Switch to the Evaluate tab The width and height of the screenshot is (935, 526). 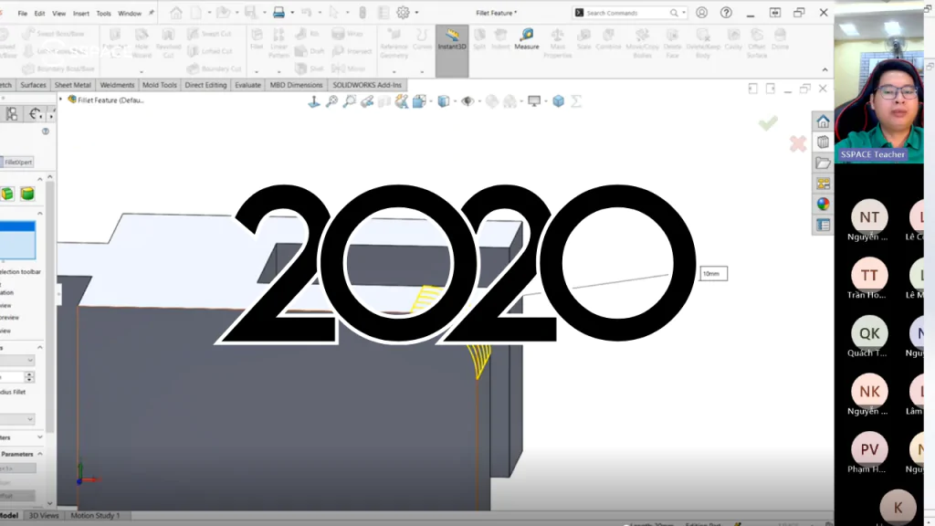pos(248,85)
